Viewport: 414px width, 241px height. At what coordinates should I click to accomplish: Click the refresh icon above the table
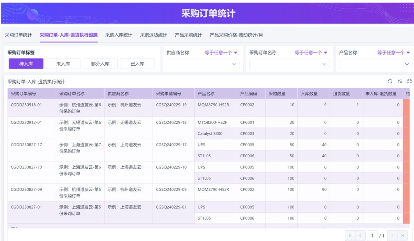390,81
